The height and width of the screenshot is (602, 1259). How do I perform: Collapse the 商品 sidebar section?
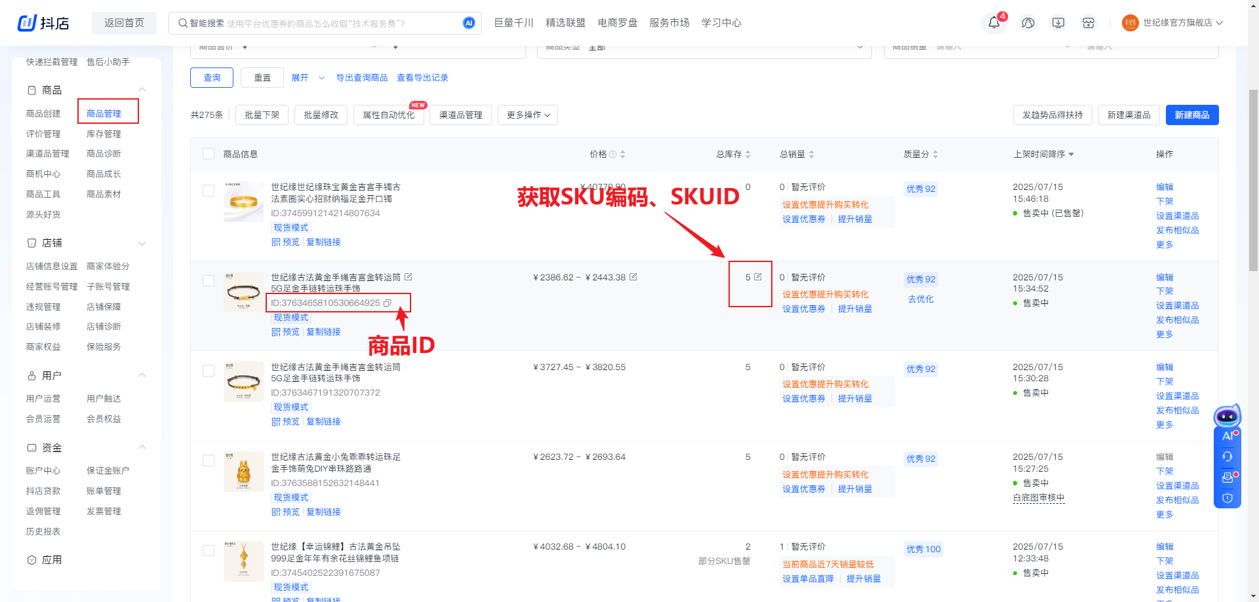pyautogui.click(x=142, y=90)
